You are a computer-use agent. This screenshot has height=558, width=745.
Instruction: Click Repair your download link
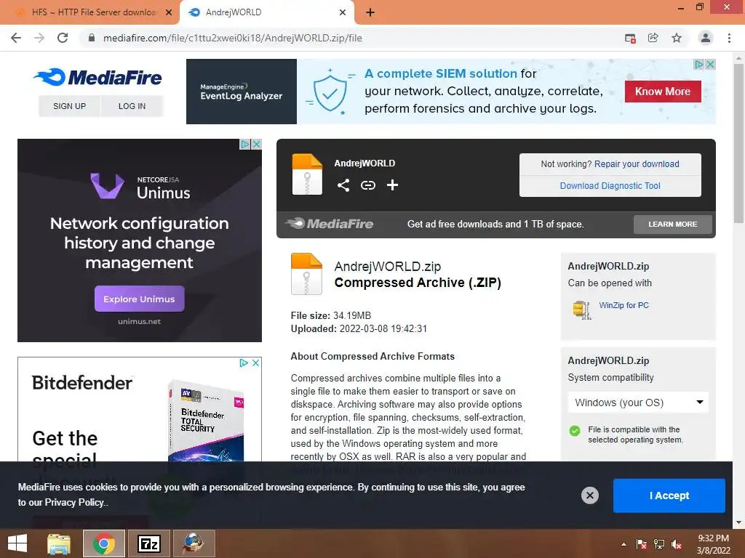click(637, 164)
